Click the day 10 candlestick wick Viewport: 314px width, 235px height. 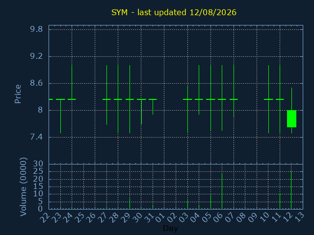tap(268, 99)
